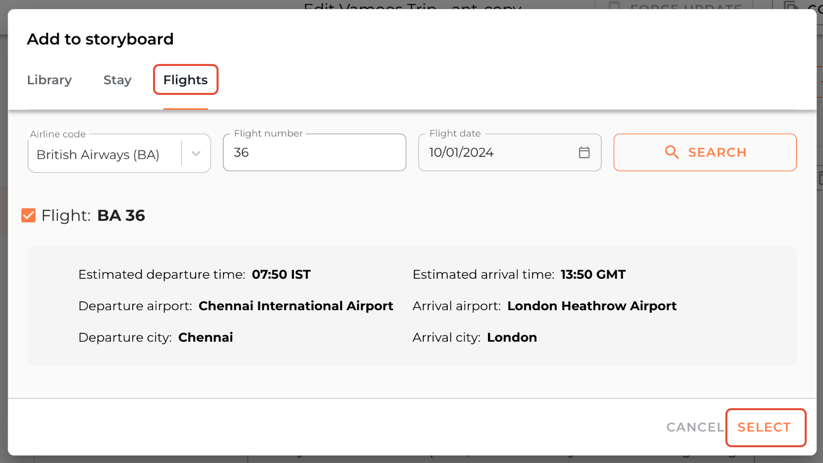Switch to the Stay tab
823x463 pixels.
[117, 80]
